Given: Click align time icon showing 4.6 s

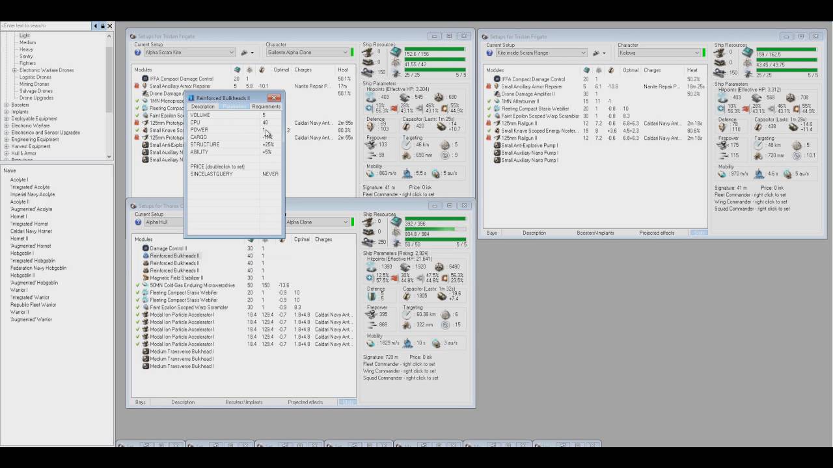Looking at the screenshot, I should (759, 174).
